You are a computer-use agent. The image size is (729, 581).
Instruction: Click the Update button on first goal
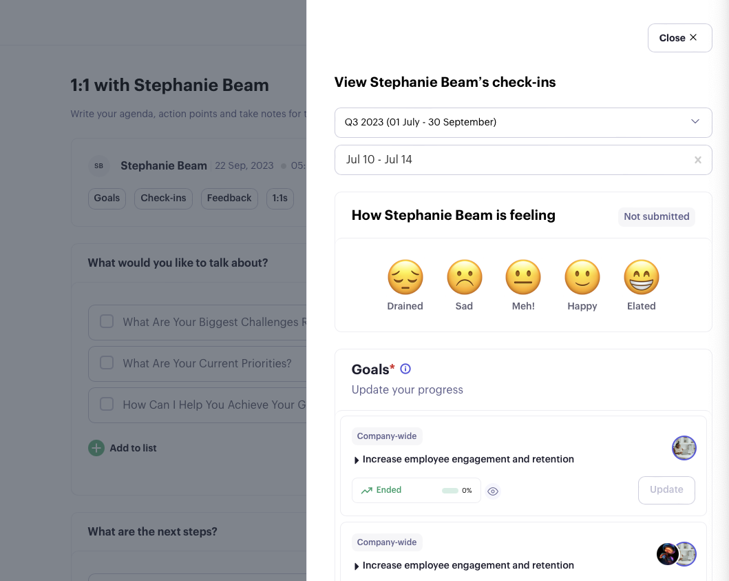click(666, 490)
